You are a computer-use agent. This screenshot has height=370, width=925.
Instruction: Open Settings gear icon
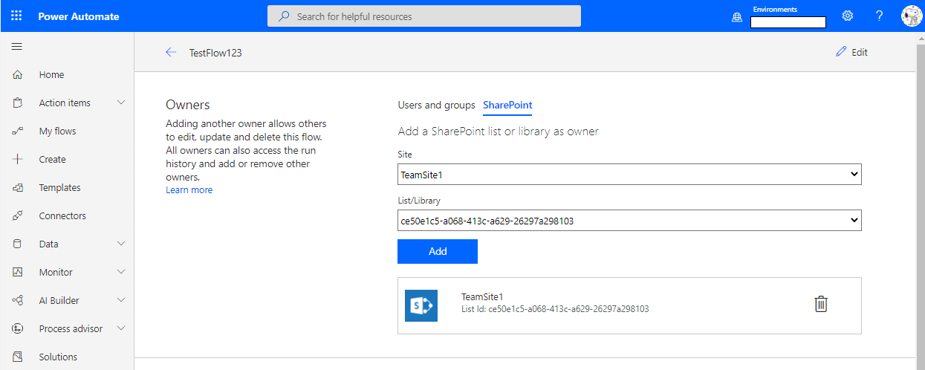[x=847, y=16]
